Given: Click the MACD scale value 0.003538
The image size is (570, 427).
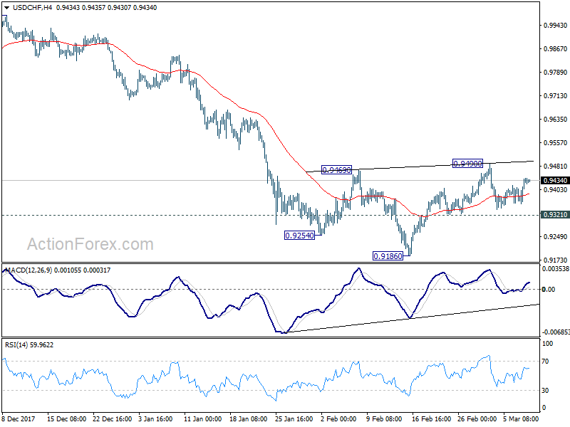Looking at the screenshot, I should pos(556,269).
